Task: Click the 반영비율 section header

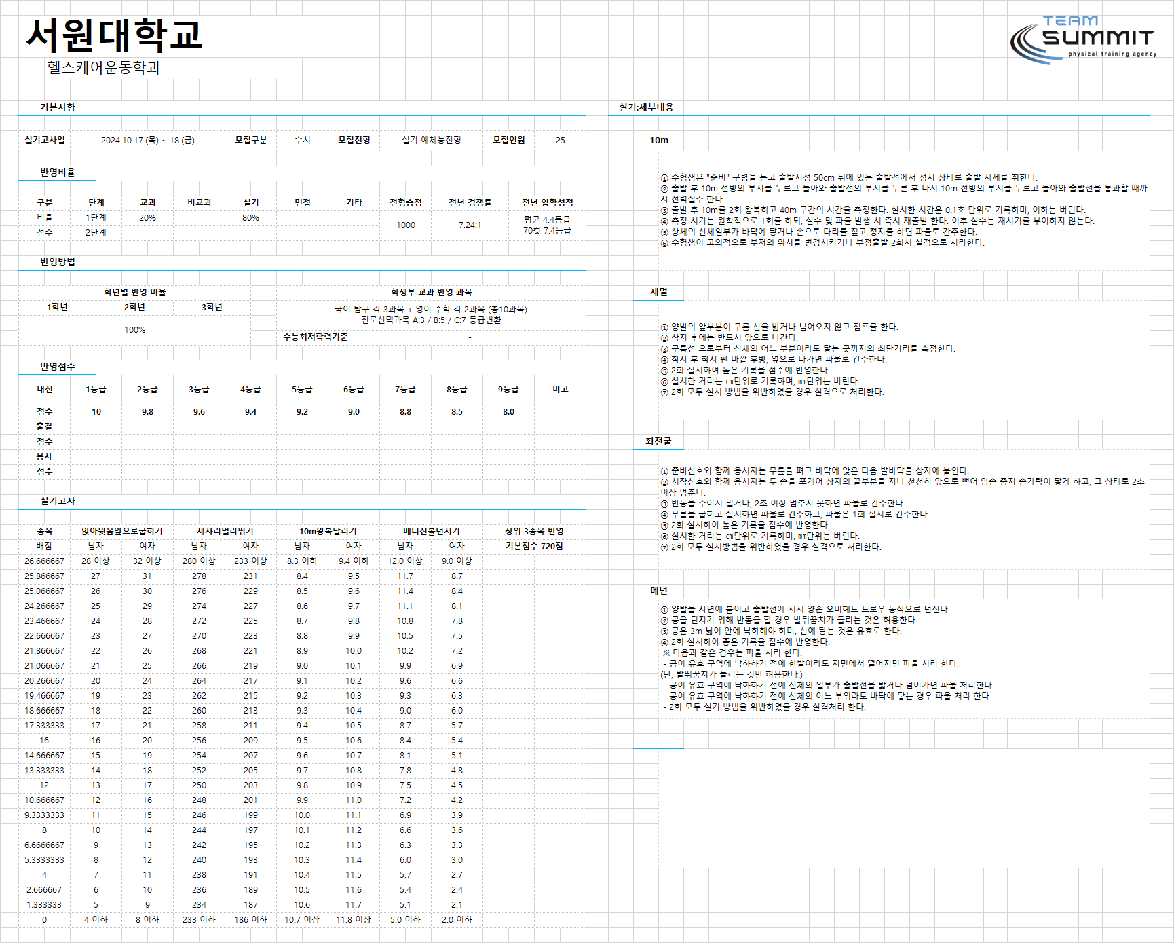Action: coord(58,172)
